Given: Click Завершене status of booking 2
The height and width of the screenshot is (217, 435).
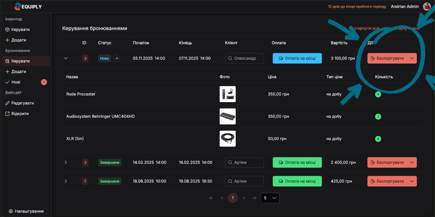Looking at the screenshot, I should pyautogui.click(x=110, y=162).
